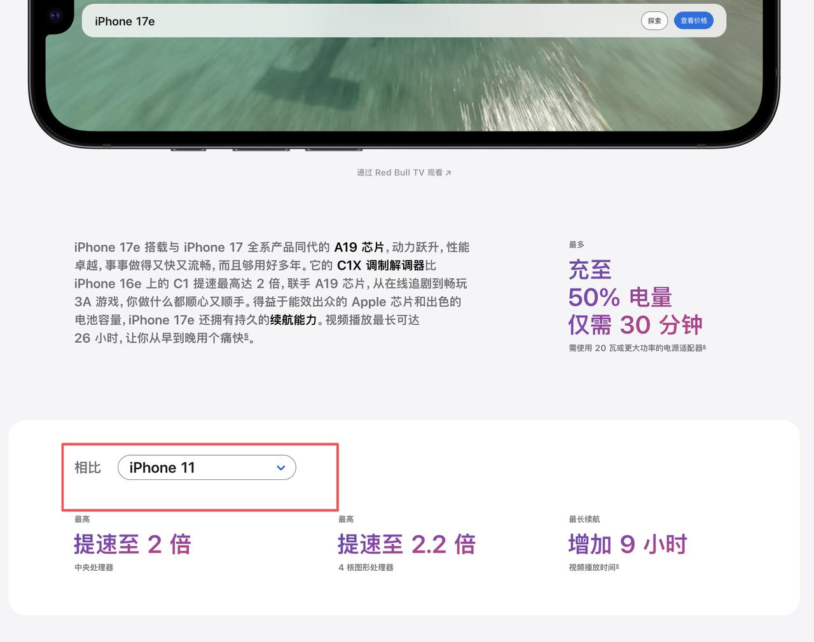Click the iPhone video preview image
This screenshot has height=642, width=814.
click(x=404, y=76)
